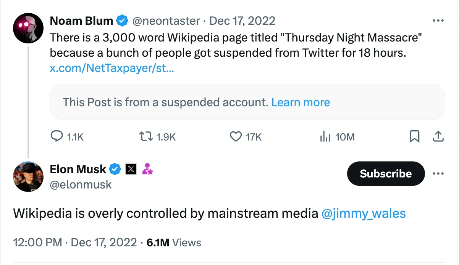459x265 pixels.
Task: Open the share menu on the tweet
Action: pyautogui.click(x=438, y=136)
